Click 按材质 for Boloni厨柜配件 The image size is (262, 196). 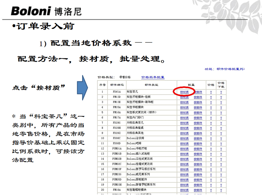pos(184,179)
